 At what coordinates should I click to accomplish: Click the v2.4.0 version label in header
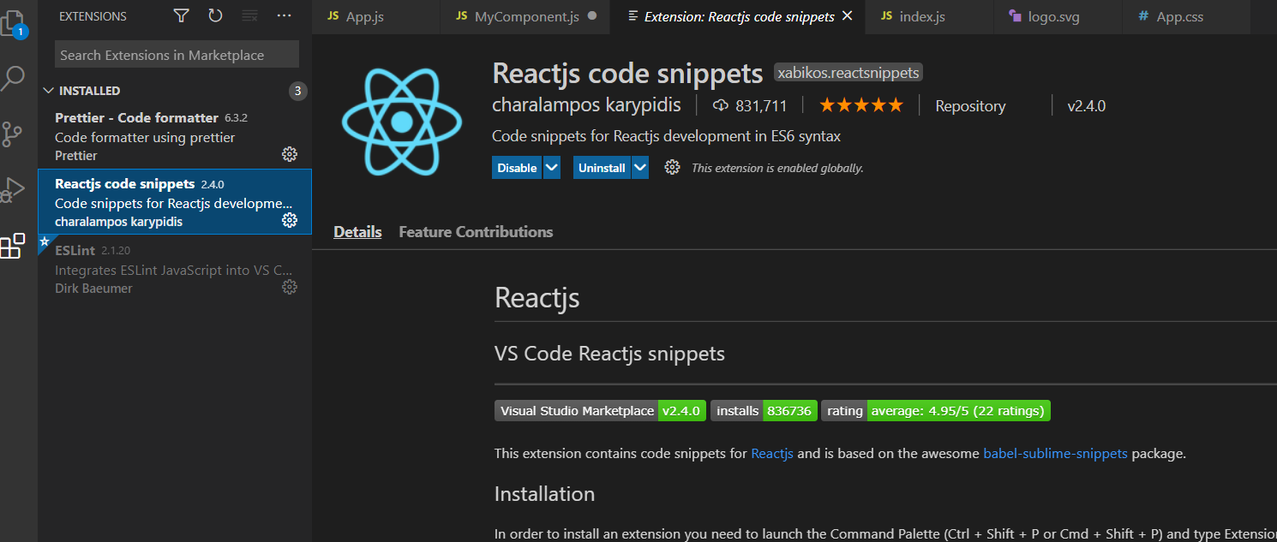[x=1086, y=106]
